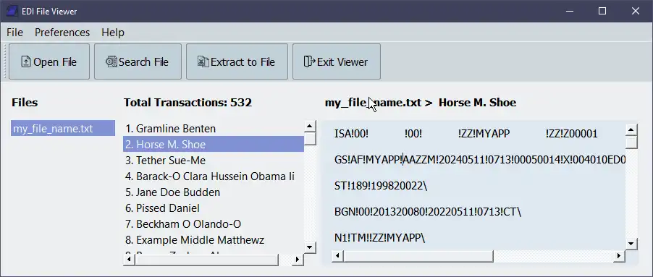Open the Help menu
653x277 pixels.
click(113, 33)
